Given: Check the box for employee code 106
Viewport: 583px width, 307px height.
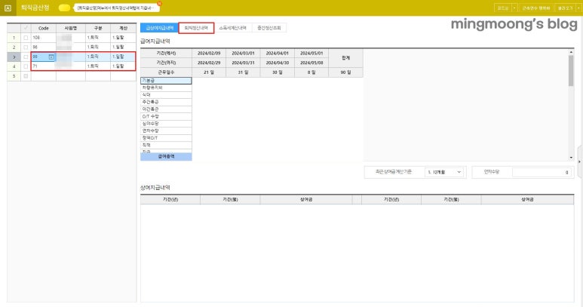Looking at the screenshot, I should 26,38.
